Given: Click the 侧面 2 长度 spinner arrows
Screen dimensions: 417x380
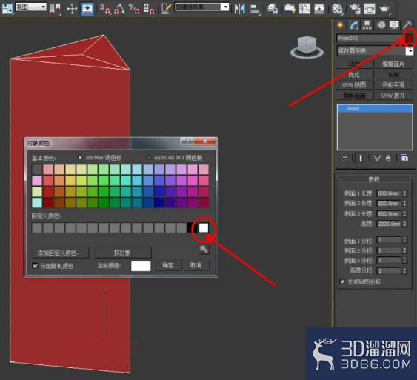Looking at the screenshot, I should point(404,204).
